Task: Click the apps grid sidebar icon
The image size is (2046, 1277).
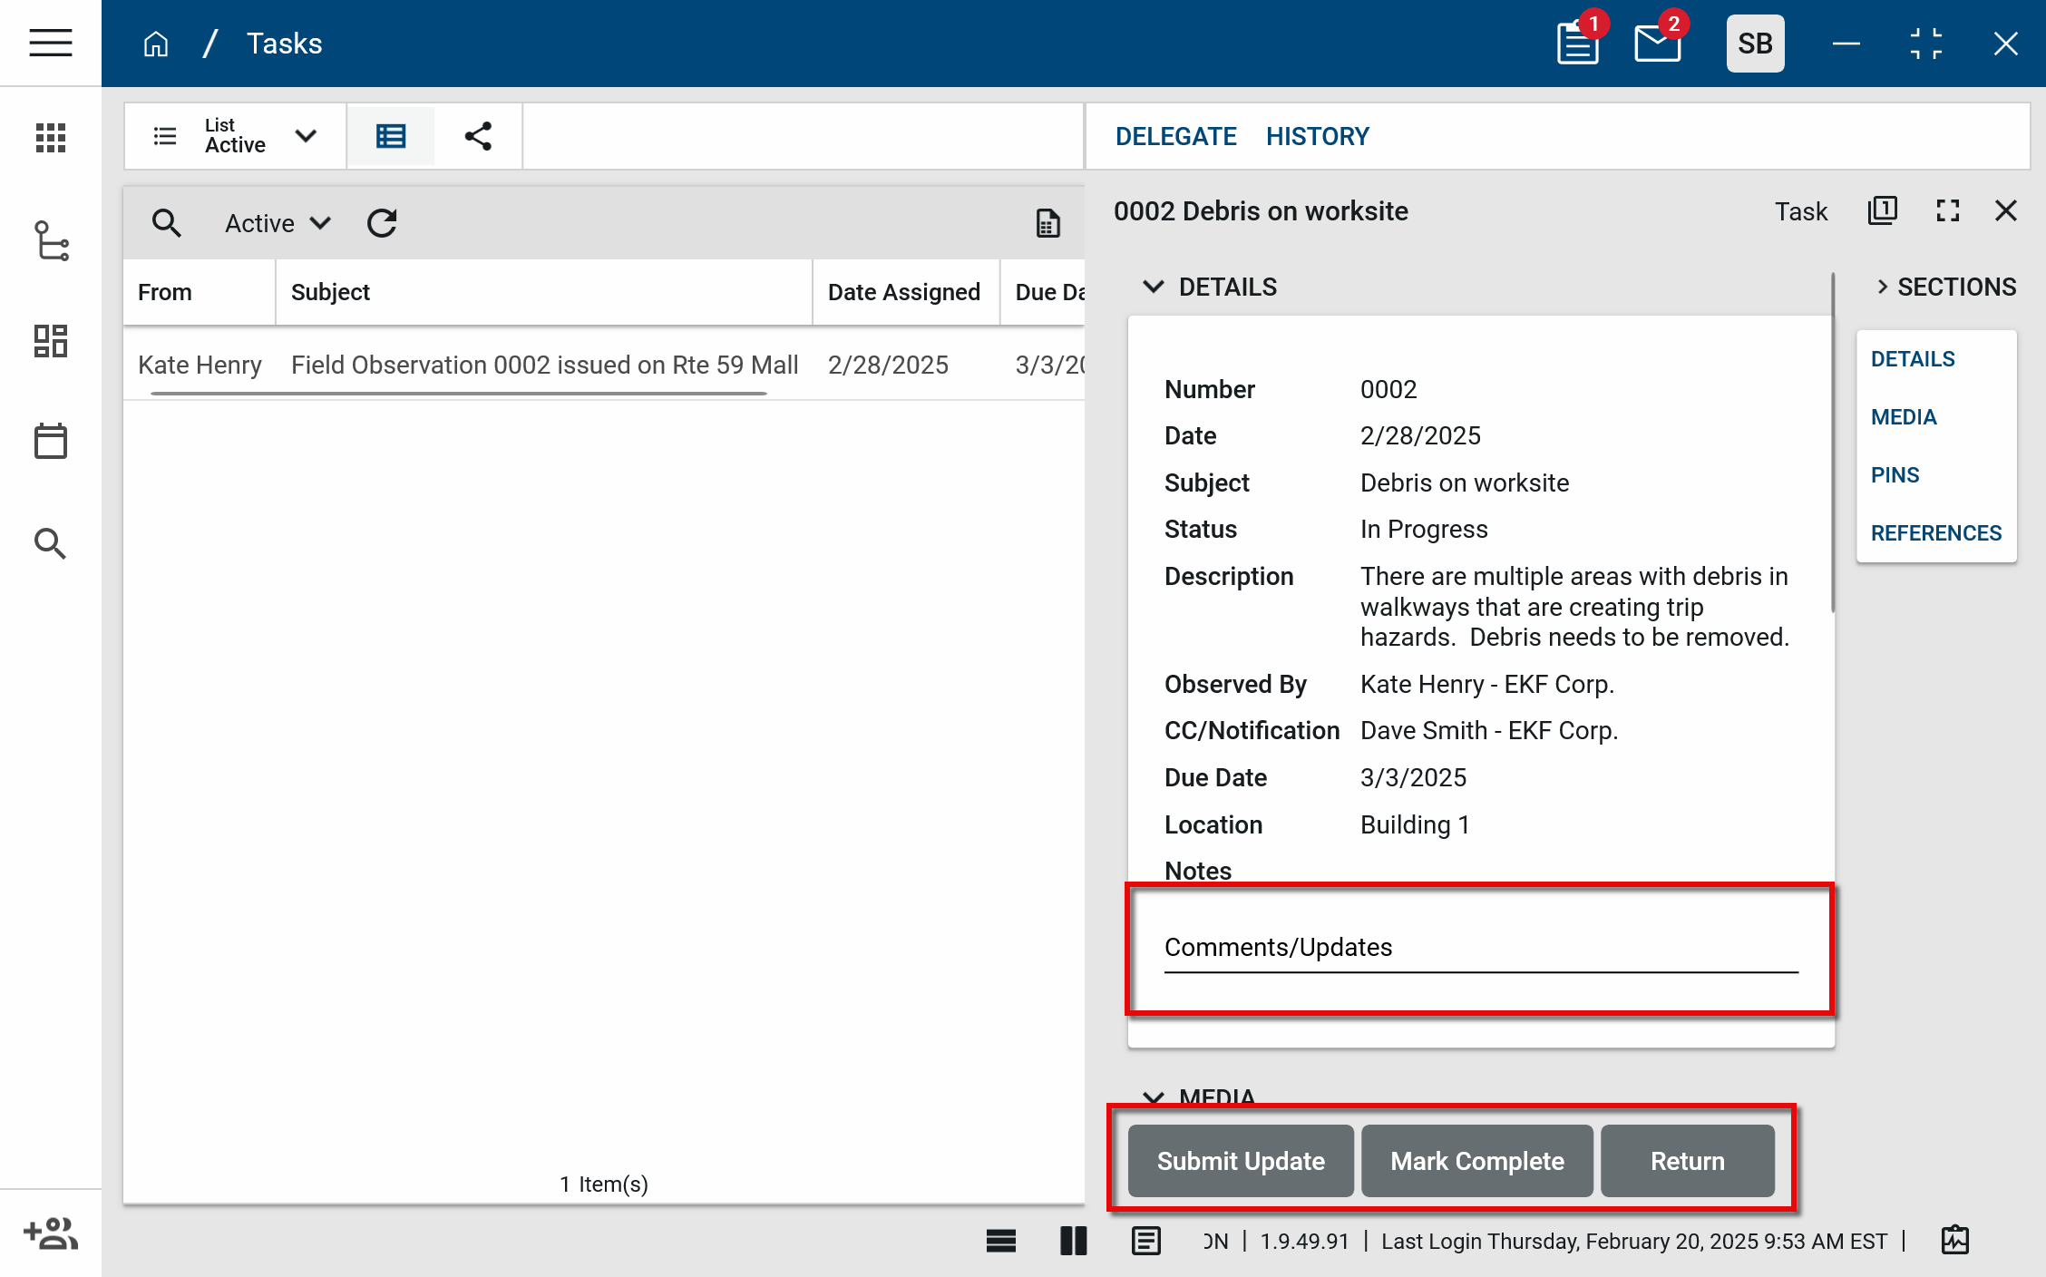Action: tap(51, 138)
